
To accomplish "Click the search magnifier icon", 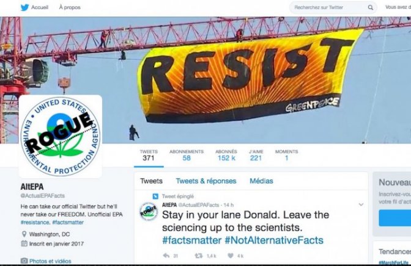I will 370,7.
